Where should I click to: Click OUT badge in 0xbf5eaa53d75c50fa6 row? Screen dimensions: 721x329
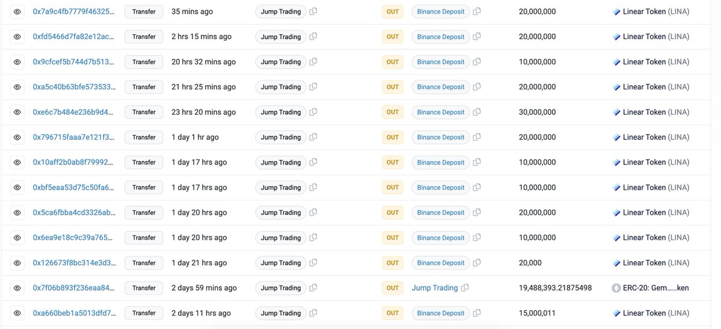coord(392,187)
